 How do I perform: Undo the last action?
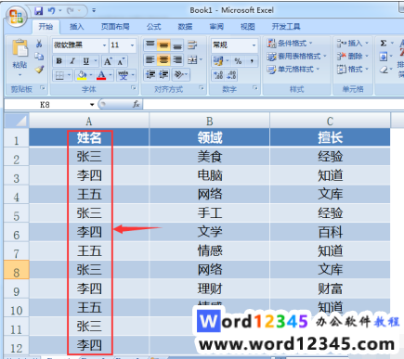click(x=51, y=11)
